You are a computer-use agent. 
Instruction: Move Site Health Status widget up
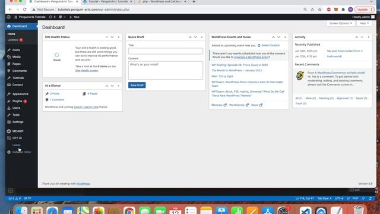(x=107, y=37)
